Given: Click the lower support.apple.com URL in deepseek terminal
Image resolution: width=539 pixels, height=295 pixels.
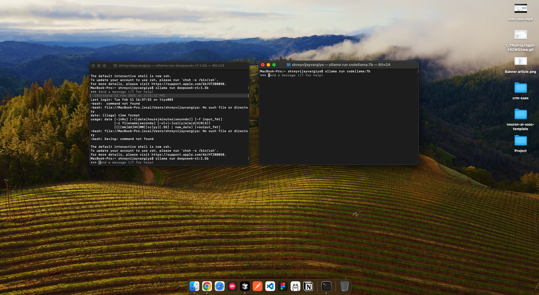Looking at the screenshot, I should coord(189,155).
